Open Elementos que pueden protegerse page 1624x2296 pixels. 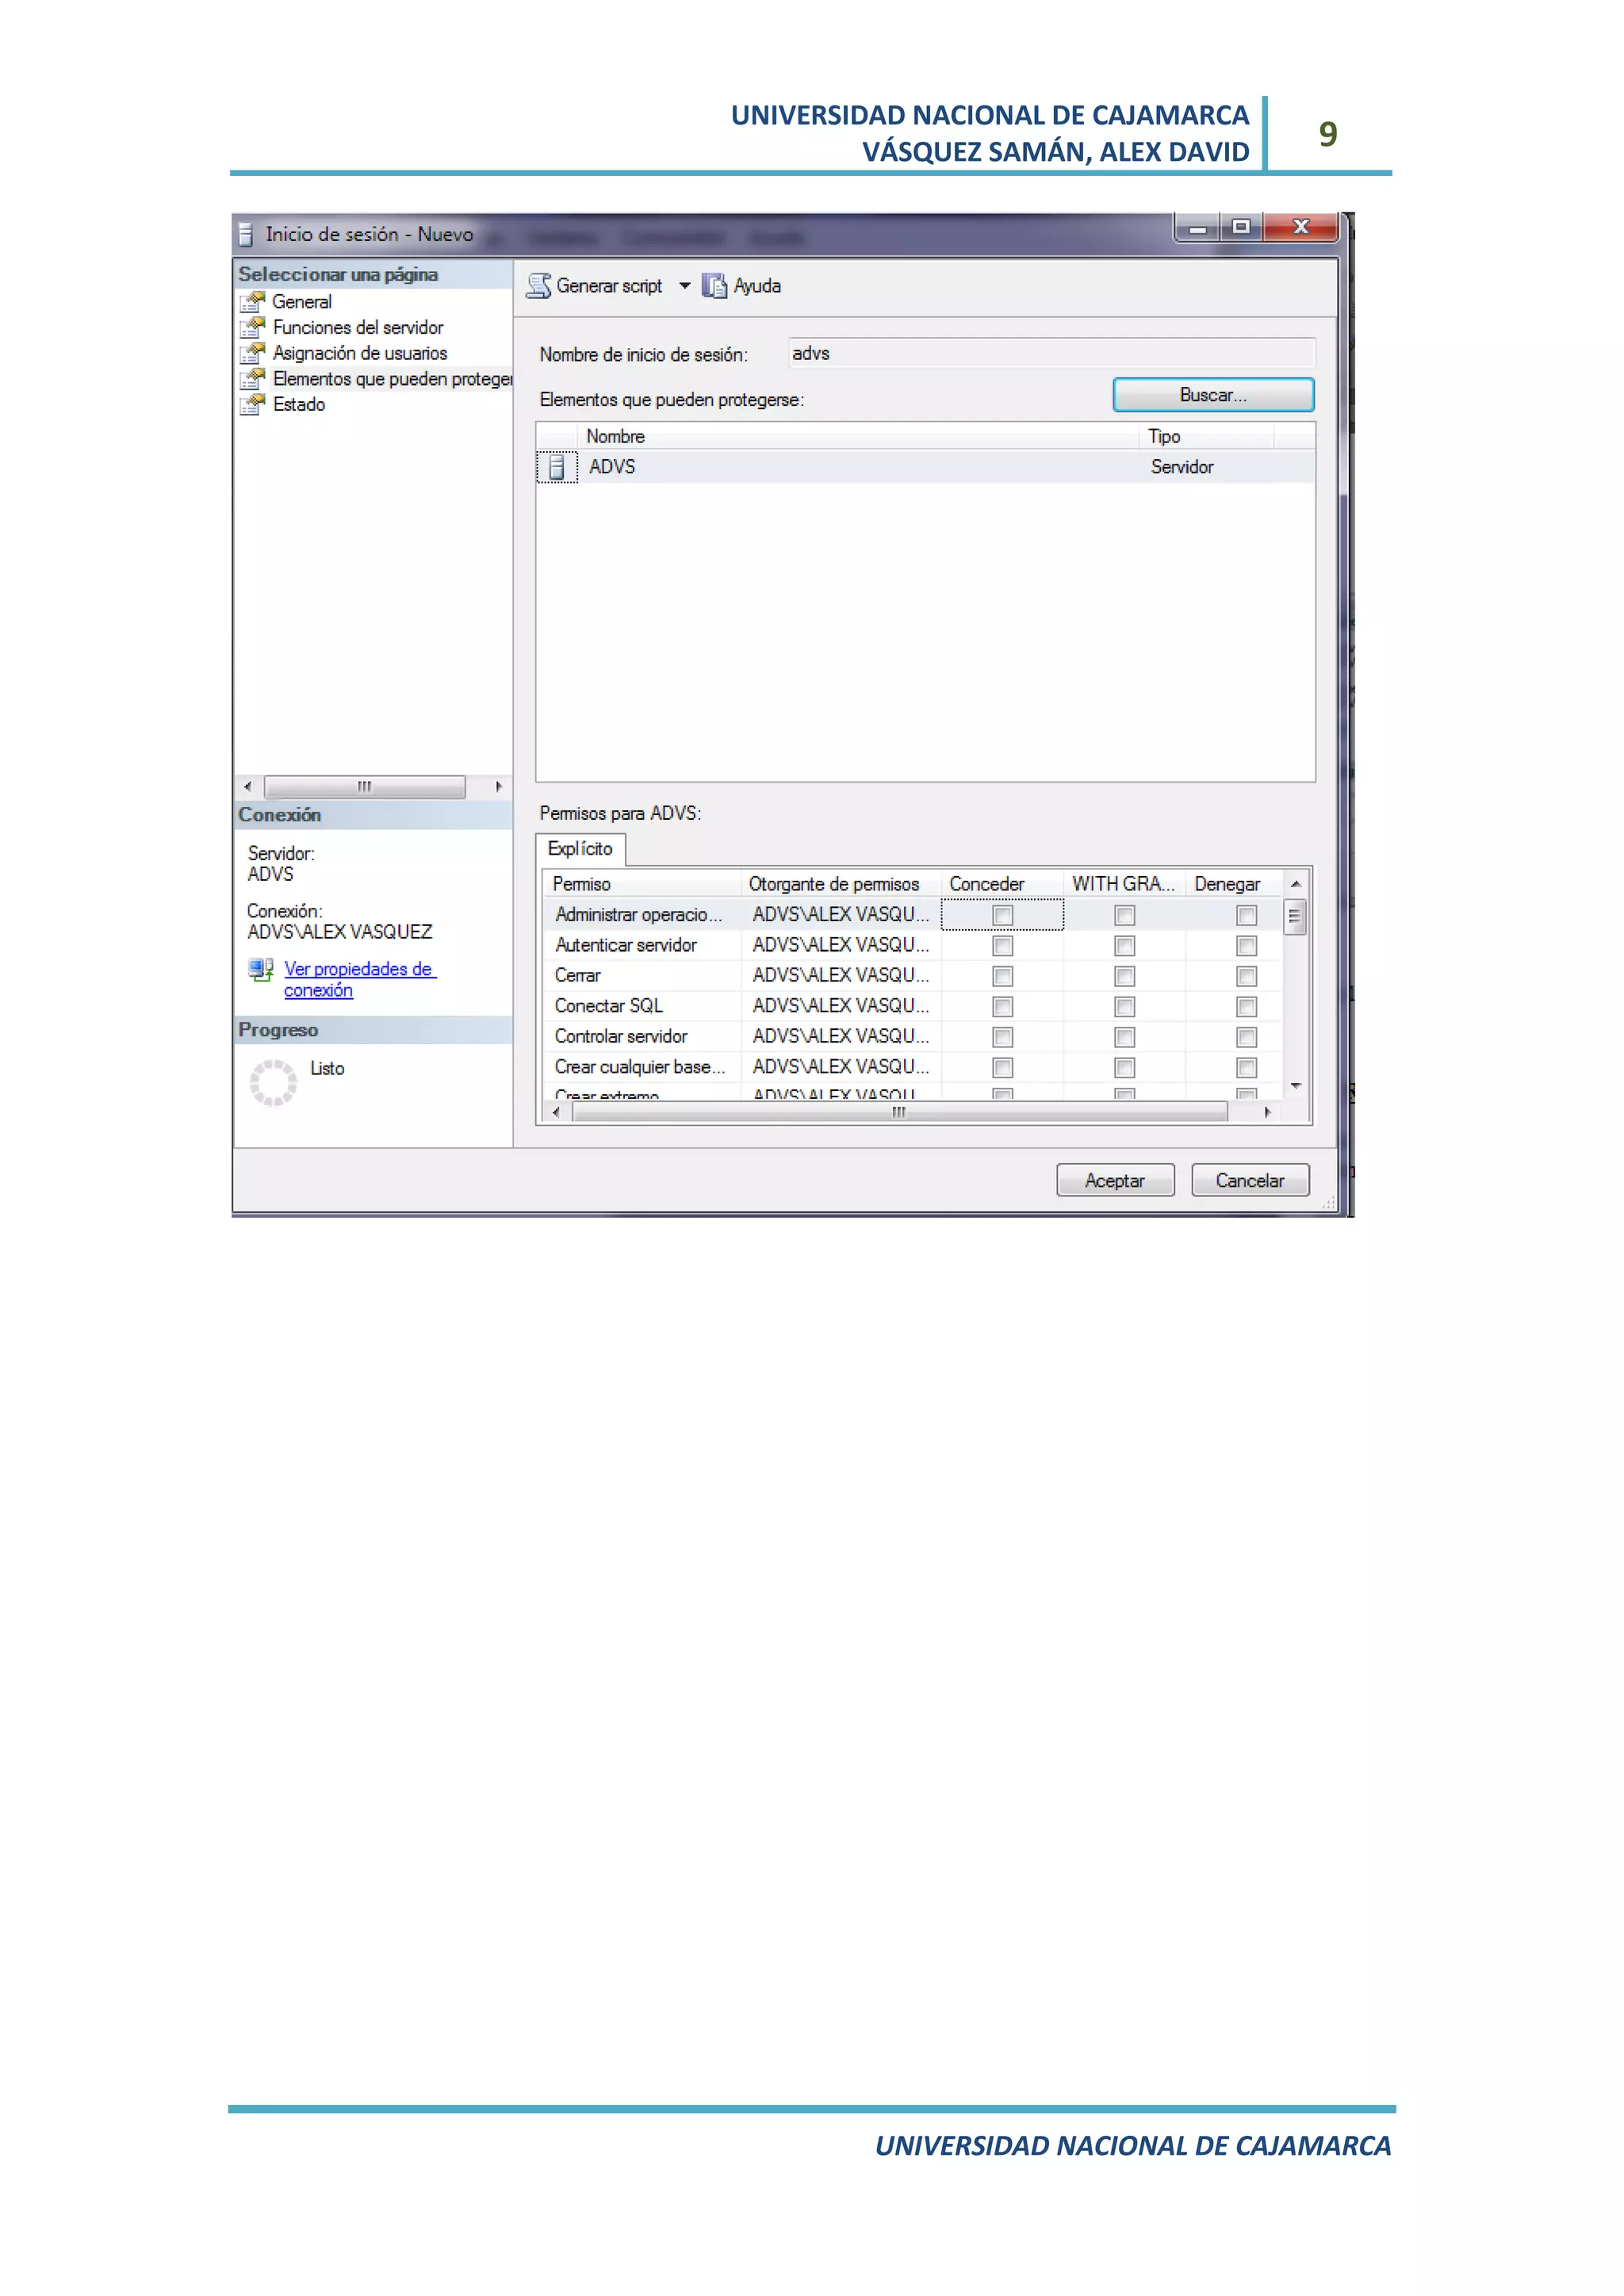391,379
